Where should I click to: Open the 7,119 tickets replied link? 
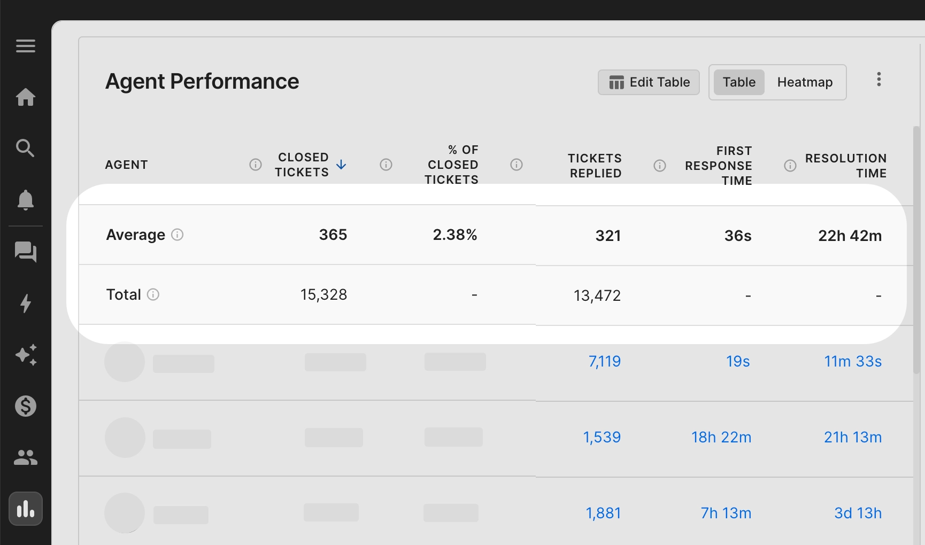605,361
